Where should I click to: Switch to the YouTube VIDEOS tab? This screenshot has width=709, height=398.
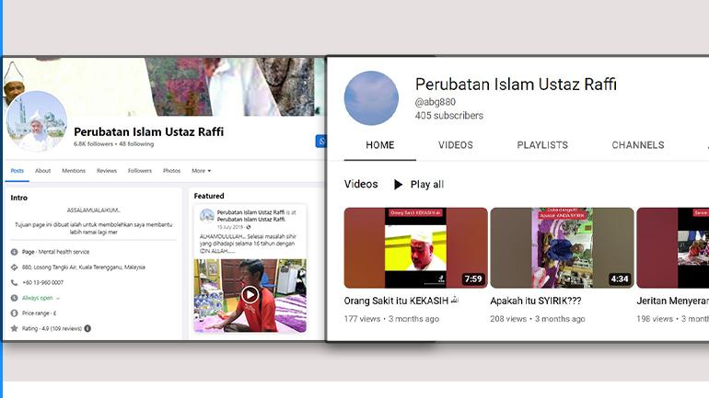pos(456,145)
